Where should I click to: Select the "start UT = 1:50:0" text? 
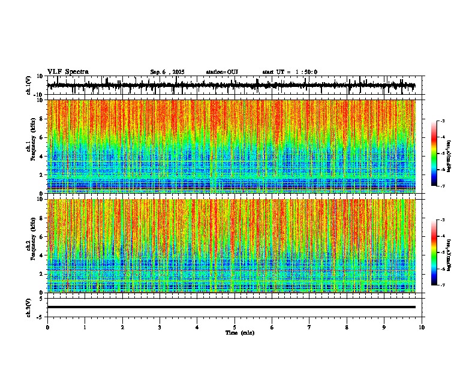(290, 72)
